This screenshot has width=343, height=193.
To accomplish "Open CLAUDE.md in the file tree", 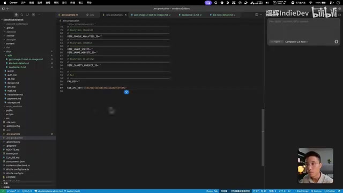I will coord(13,158).
